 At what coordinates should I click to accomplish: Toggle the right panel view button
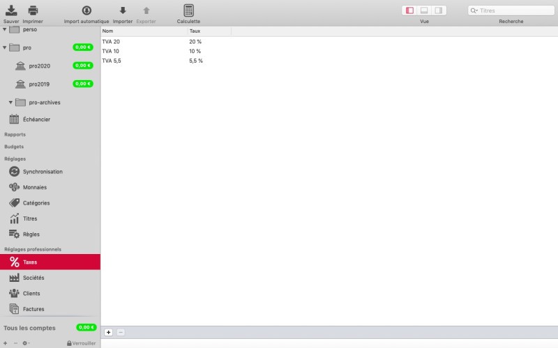439,10
